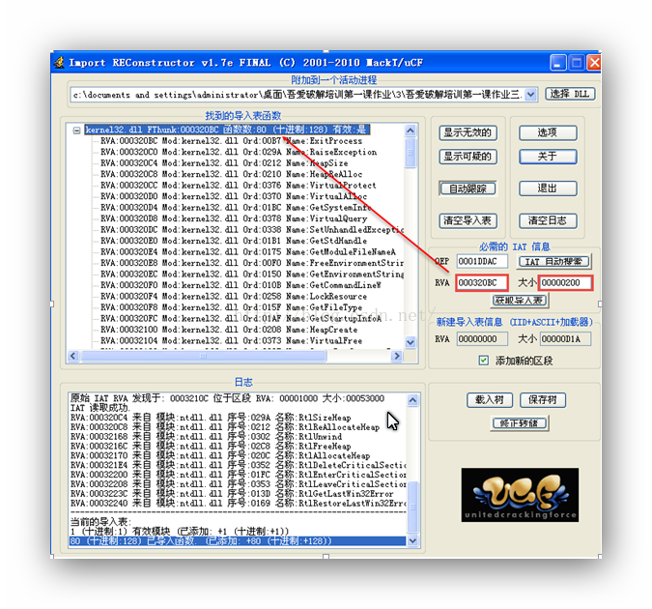Click log line mentioning RtlFreeHeap
This screenshot has width=652, height=609.
(x=211, y=447)
